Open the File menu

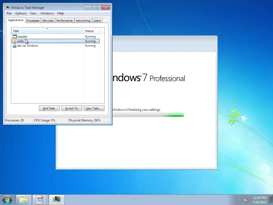tap(9, 13)
